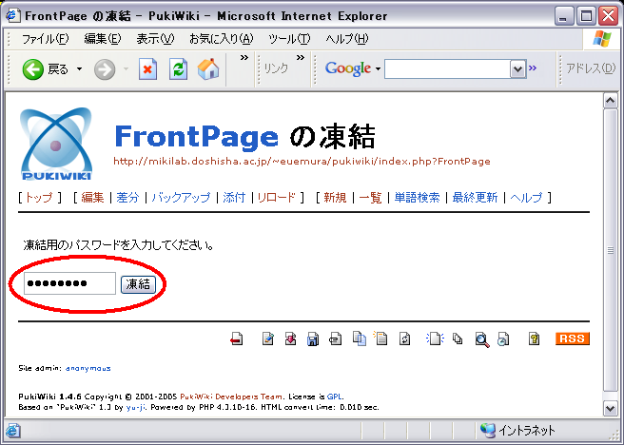Click the yu-ji author link
This screenshot has height=445, width=624.
pyautogui.click(x=136, y=407)
